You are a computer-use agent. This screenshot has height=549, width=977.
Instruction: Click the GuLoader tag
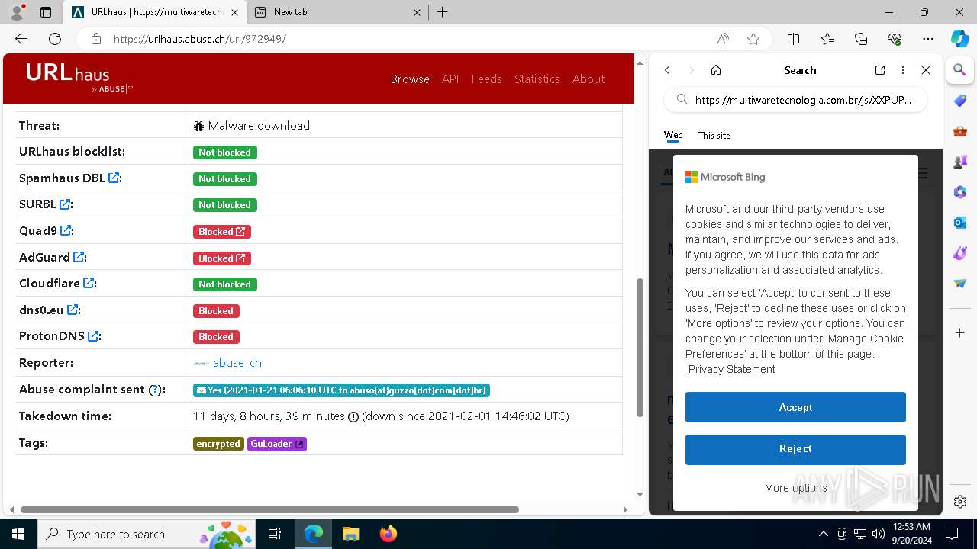click(276, 444)
